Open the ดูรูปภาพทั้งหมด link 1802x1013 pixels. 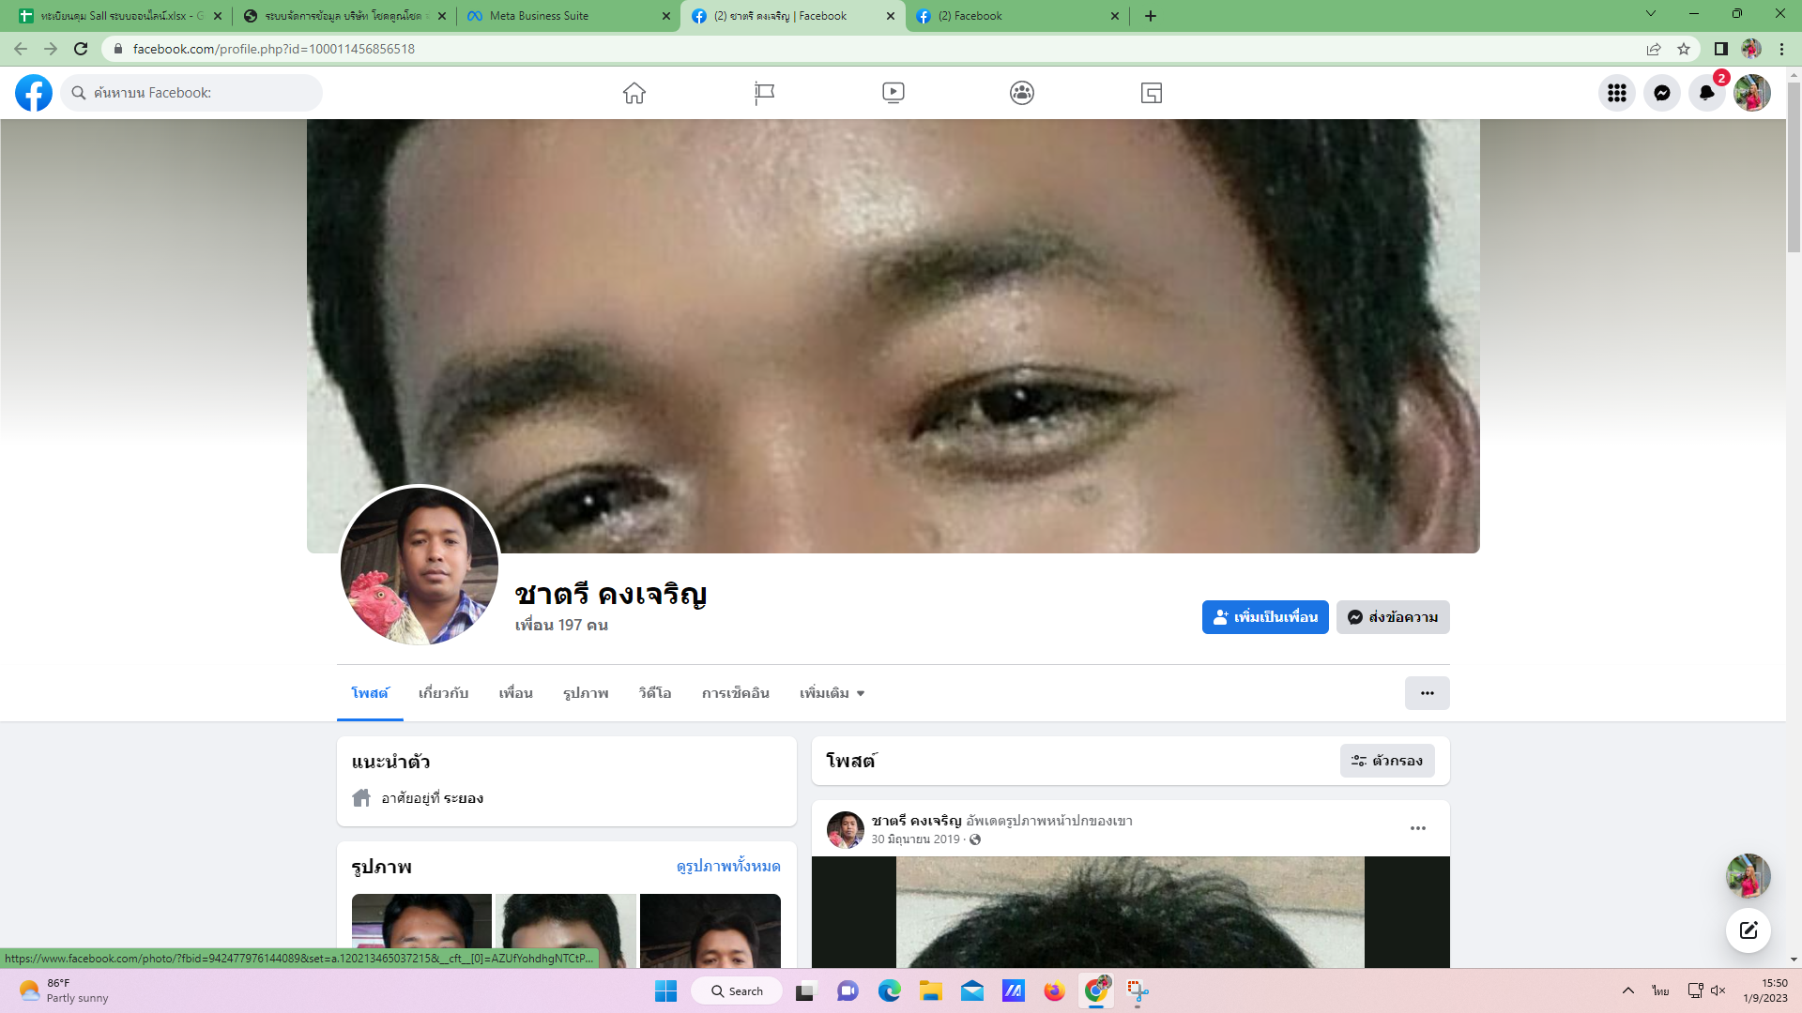tap(728, 866)
